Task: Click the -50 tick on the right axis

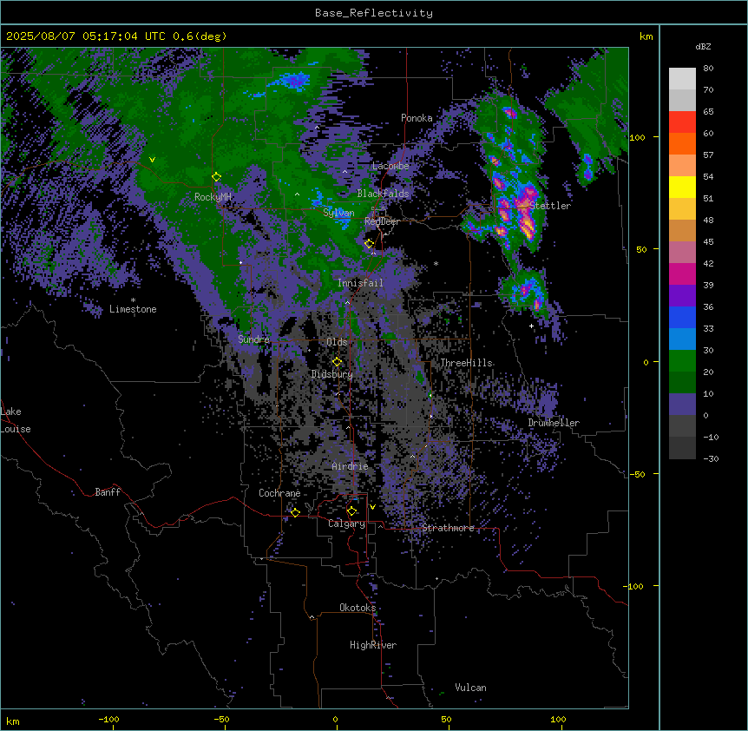Action: pos(637,474)
